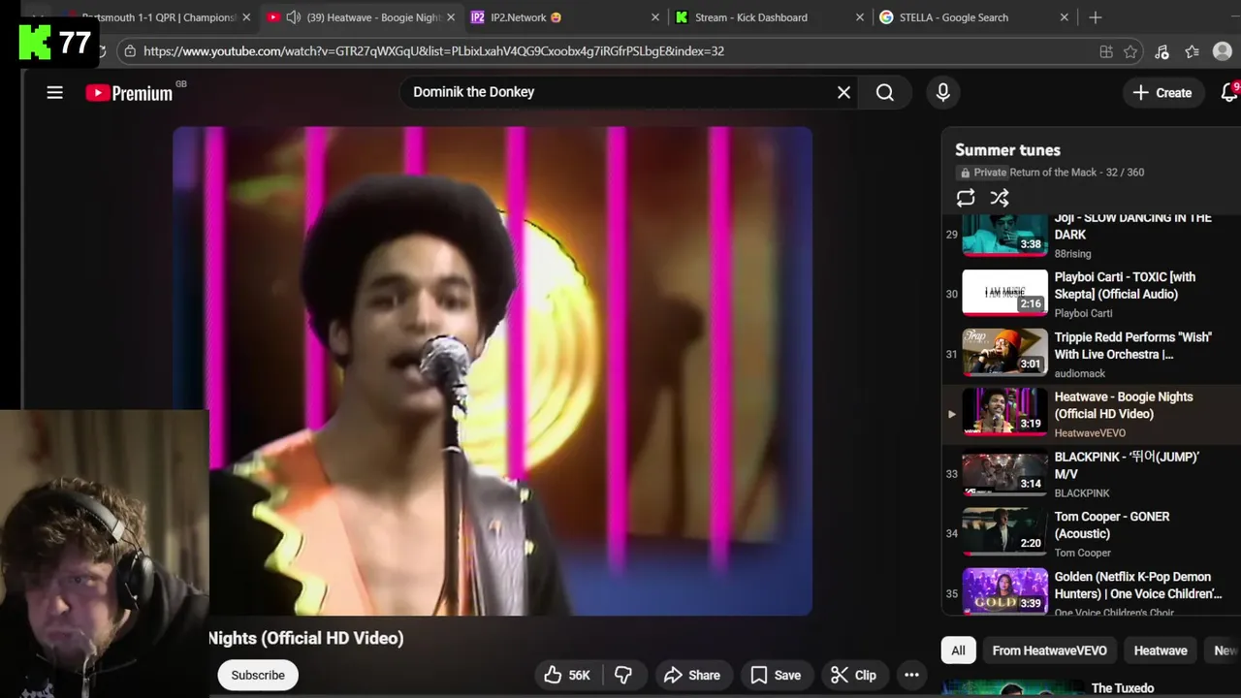
Task: Open the YouTube hamburger guide menu
Action: [x=54, y=92]
